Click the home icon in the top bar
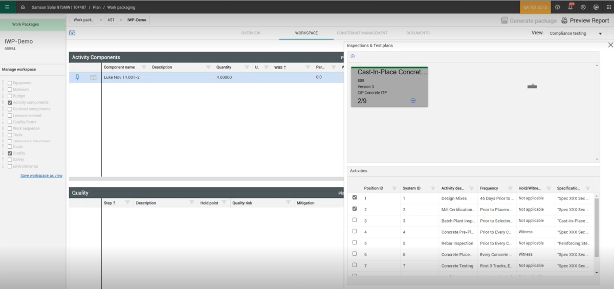Screen dimensions: 614x289 tap(23, 7)
